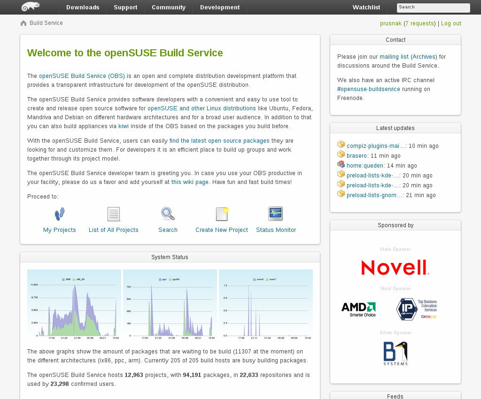Screen dimensions: 481x399
Task: Open the Status Monitor icon
Action: coord(276,214)
